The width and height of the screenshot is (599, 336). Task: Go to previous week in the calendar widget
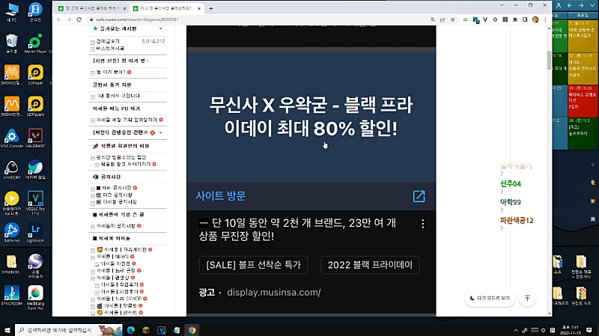click(x=570, y=5)
